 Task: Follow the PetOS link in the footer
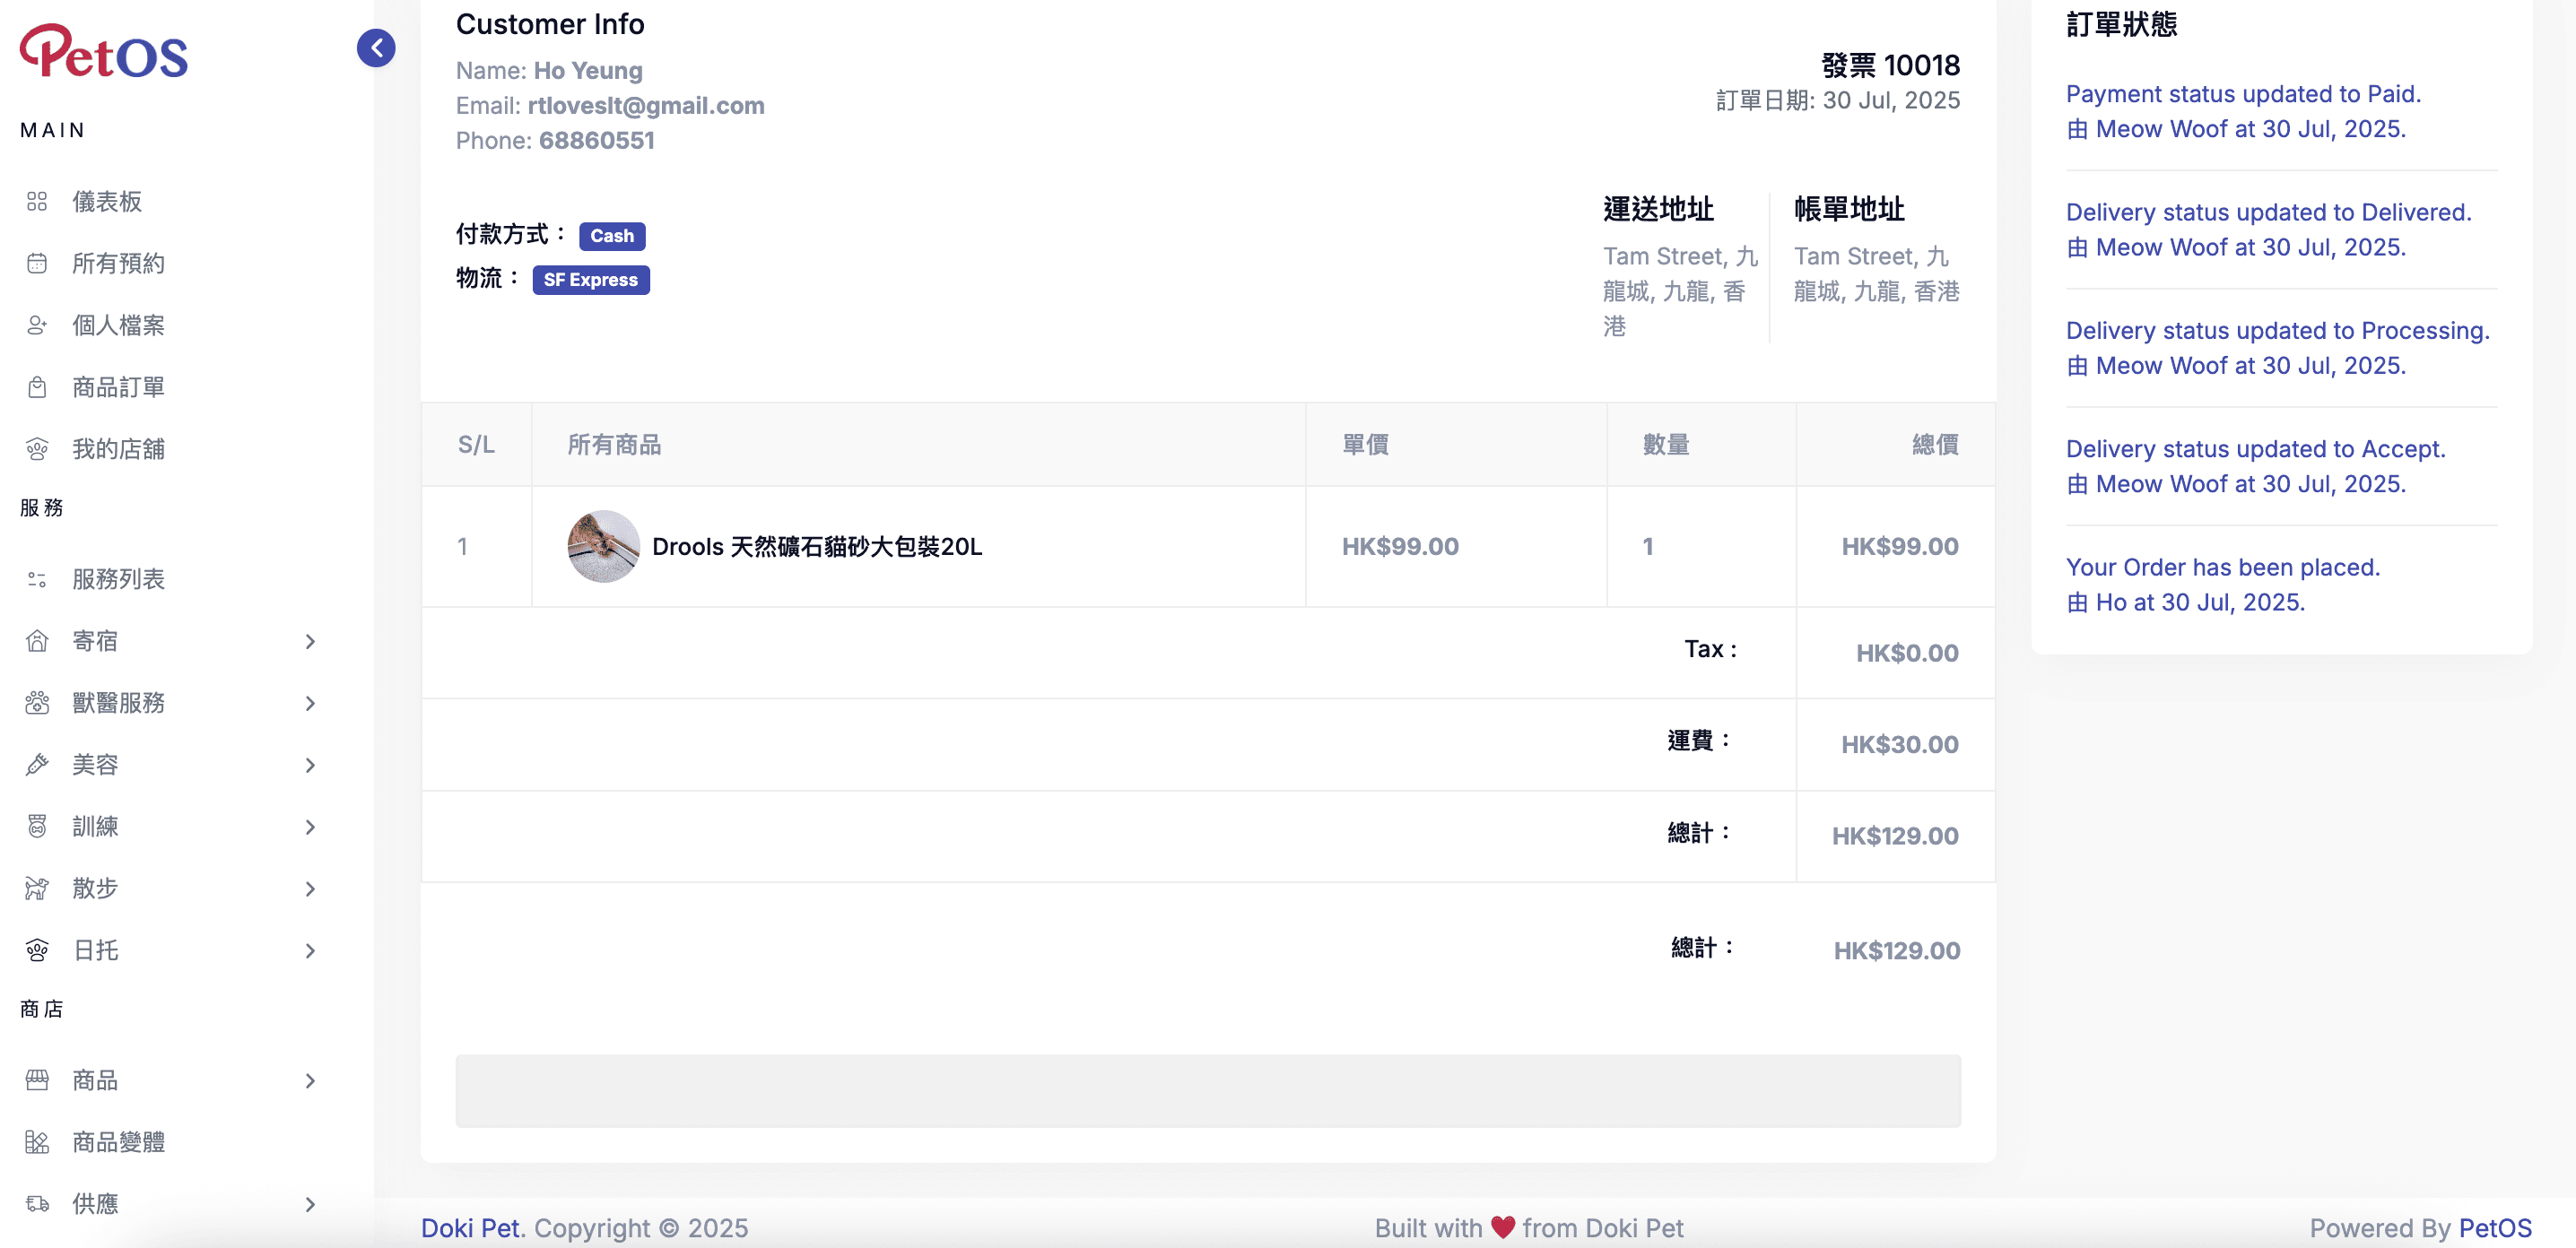(x=2495, y=1228)
